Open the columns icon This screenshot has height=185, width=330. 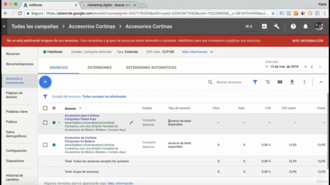click(x=279, y=82)
